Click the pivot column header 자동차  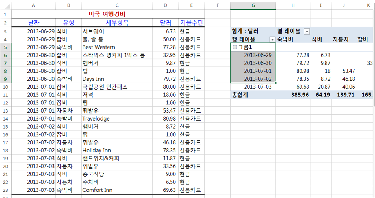tap(344, 39)
